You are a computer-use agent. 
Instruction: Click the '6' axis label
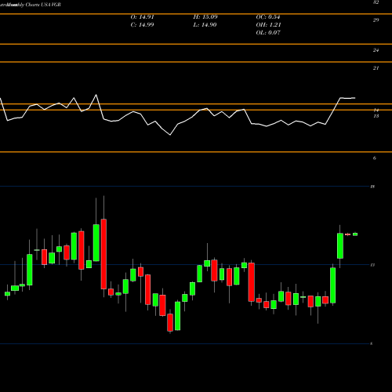coord(375,158)
